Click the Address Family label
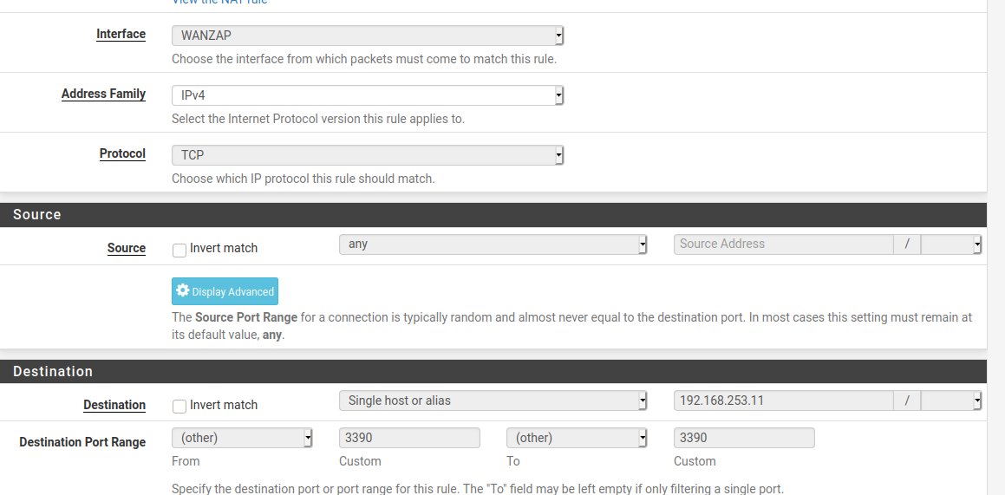 (103, 94)
